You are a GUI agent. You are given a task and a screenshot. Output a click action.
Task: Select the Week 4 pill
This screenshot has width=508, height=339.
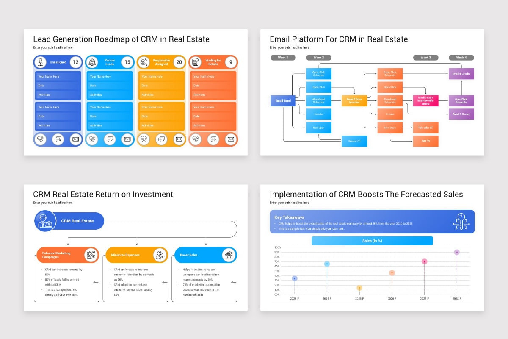pyautogui.click(x=461, y=58)
